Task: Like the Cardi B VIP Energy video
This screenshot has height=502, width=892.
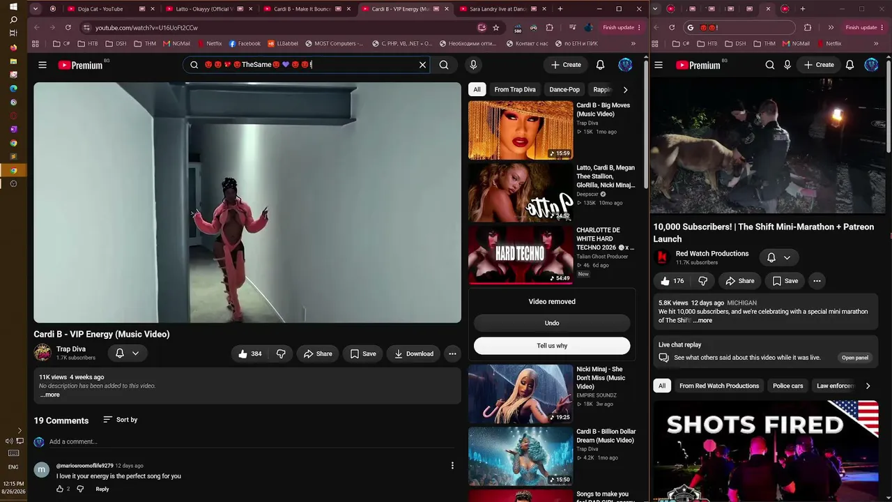Action: pos(249,353)
